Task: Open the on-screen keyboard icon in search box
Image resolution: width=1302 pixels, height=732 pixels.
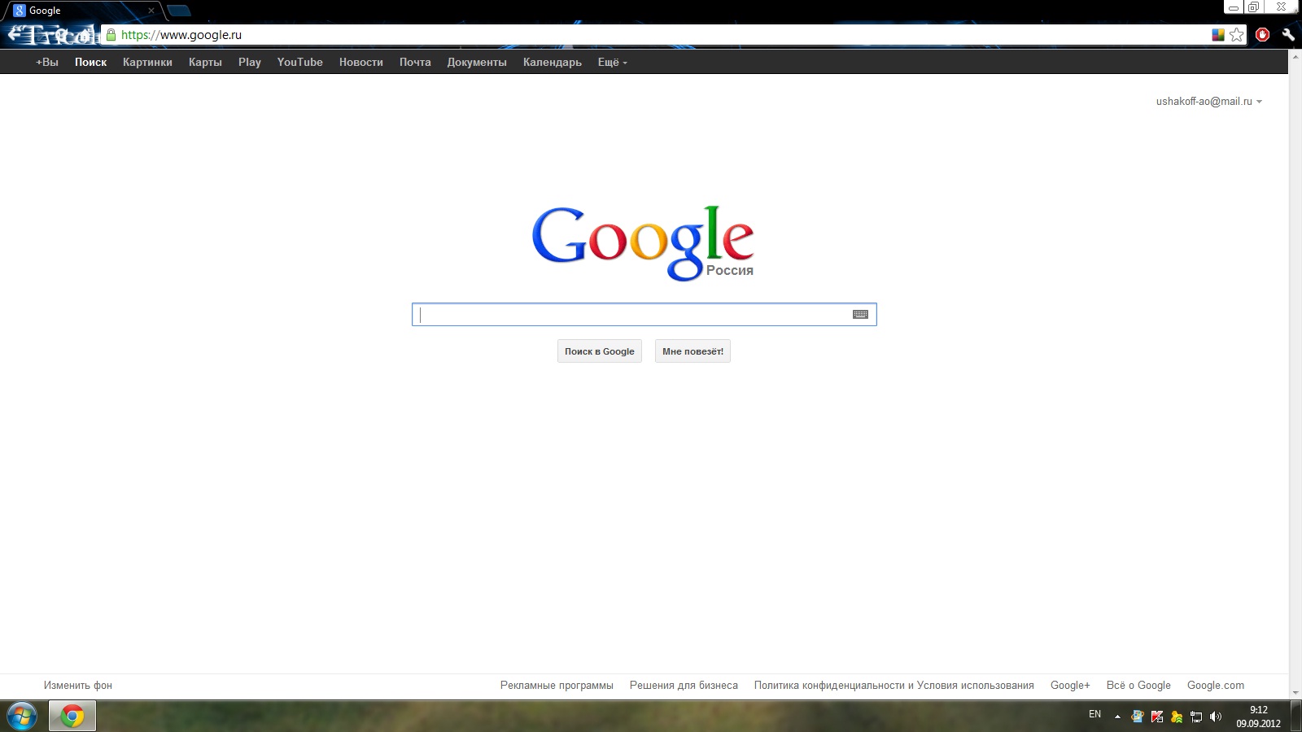Action: (x=860, y=315)
